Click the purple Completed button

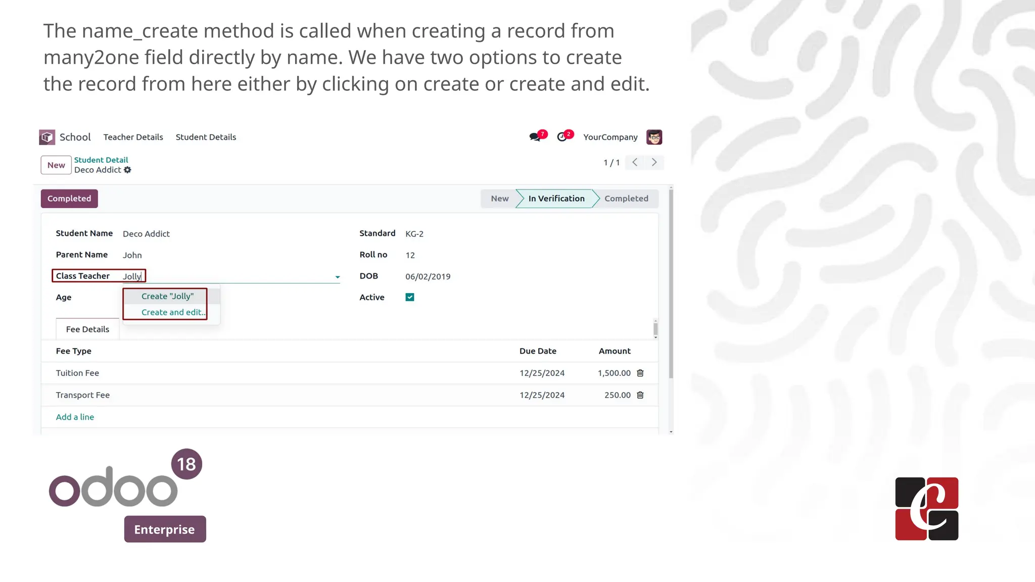point(69,199)
